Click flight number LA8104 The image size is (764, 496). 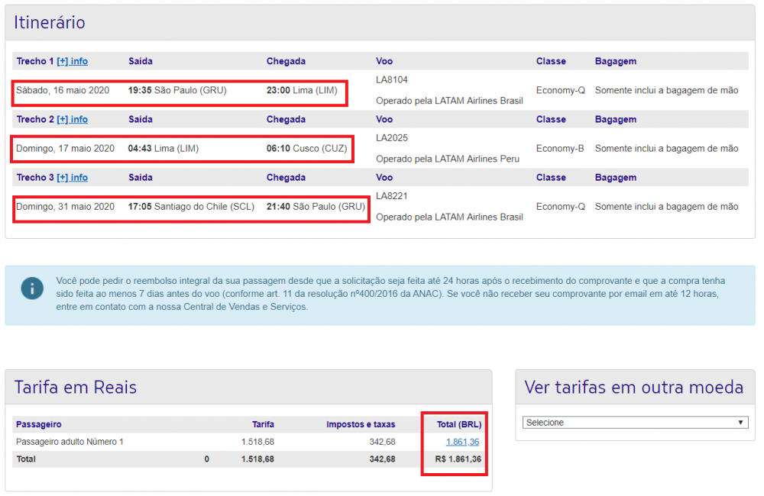392,79
